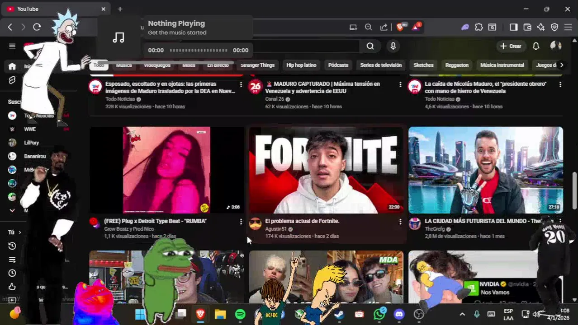The image size is (578, 325).
Task: Select the Sketches filter chip
Action: (423, 65)
